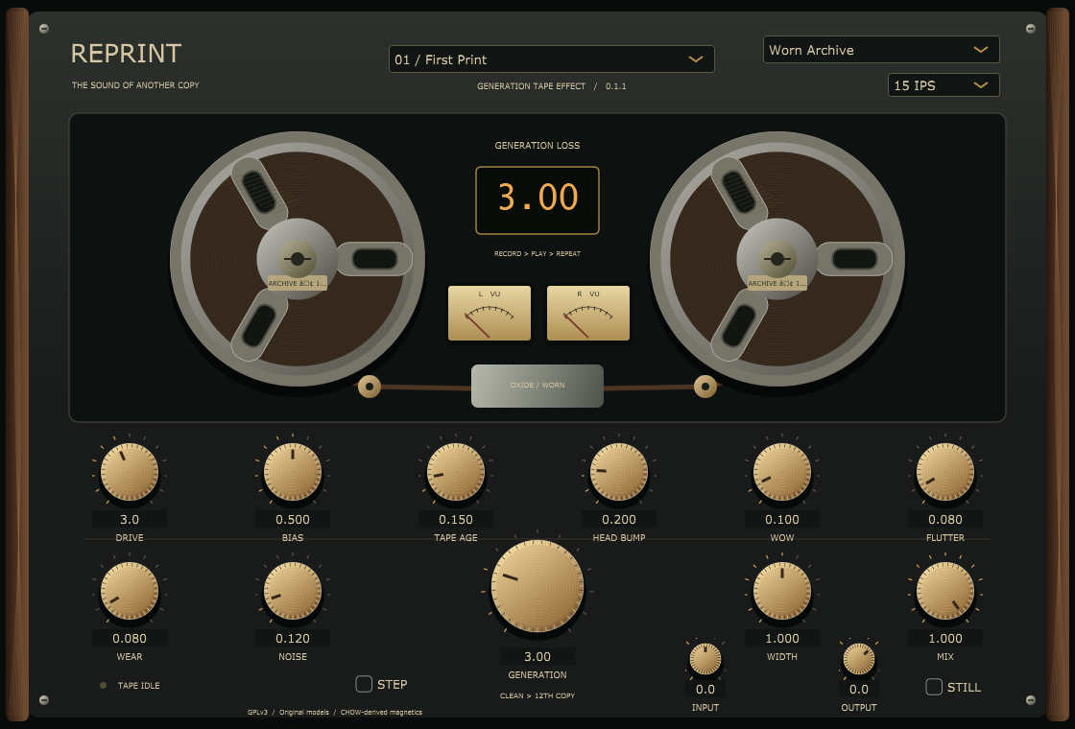This screenshot has width=1075, height=729.
Task: Click the REPRINT logo title
Action: (x=126, y=54)
